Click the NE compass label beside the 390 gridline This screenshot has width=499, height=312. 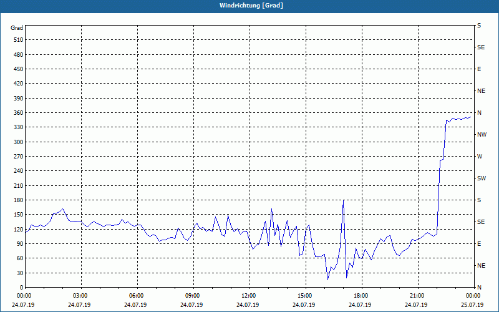click(481, 91)
